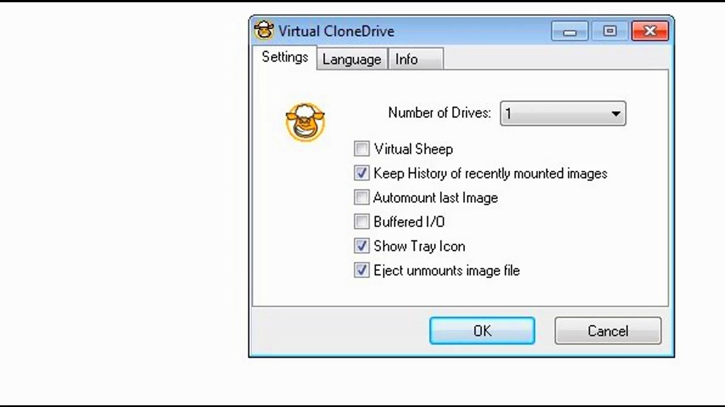Click the large sheep logo in Settings

pyautogui.click(x=305, y=122)
